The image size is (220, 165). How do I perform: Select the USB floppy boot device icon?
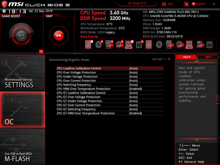[x=200, y=45]
